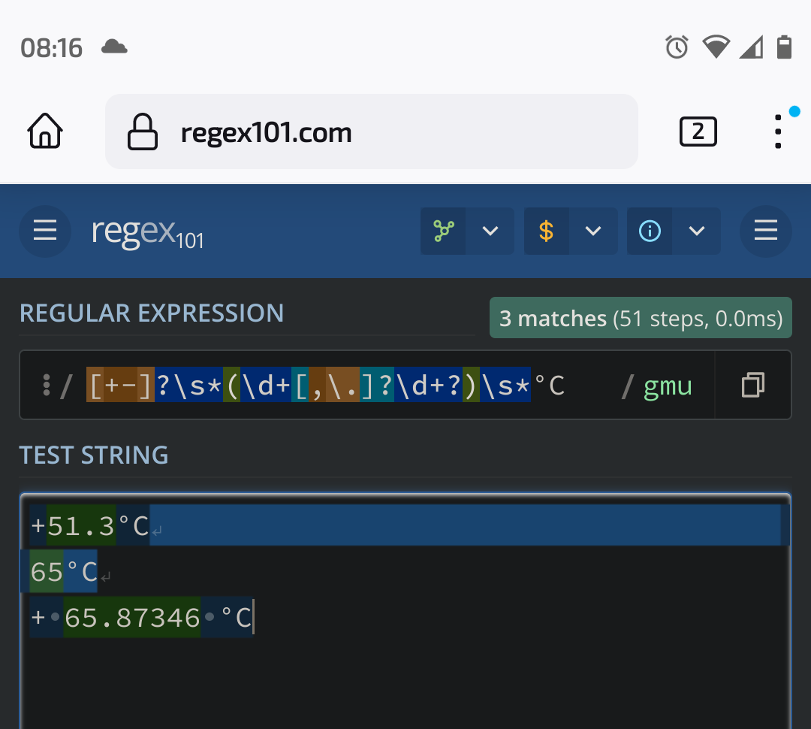Click inside the regular expression field
The image size is (811, 729).
(x=342, y=386)
